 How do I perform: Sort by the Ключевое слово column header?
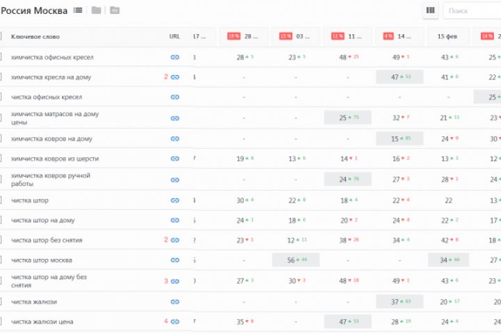coord(35,37)
